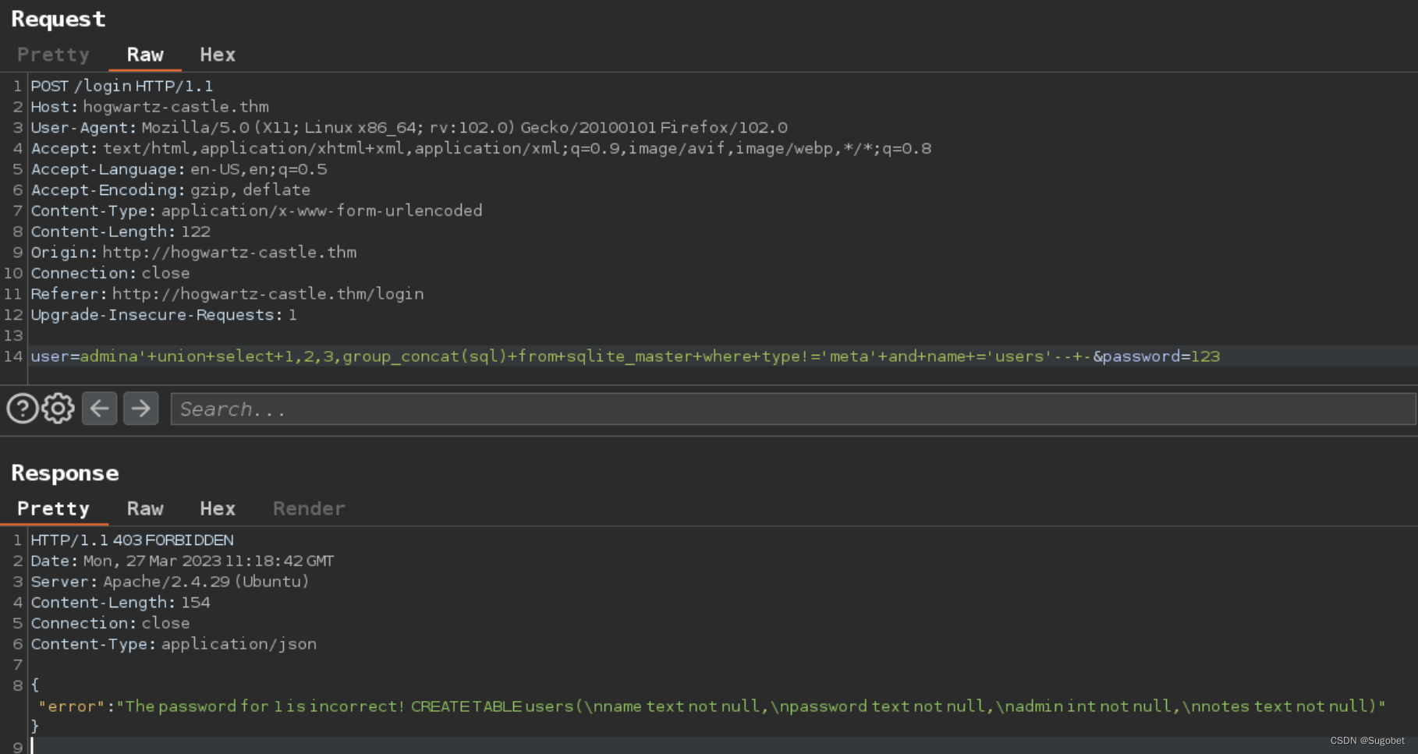Open the search help icon
Viewport: 1418px width, 754px height.
[22, 409]
